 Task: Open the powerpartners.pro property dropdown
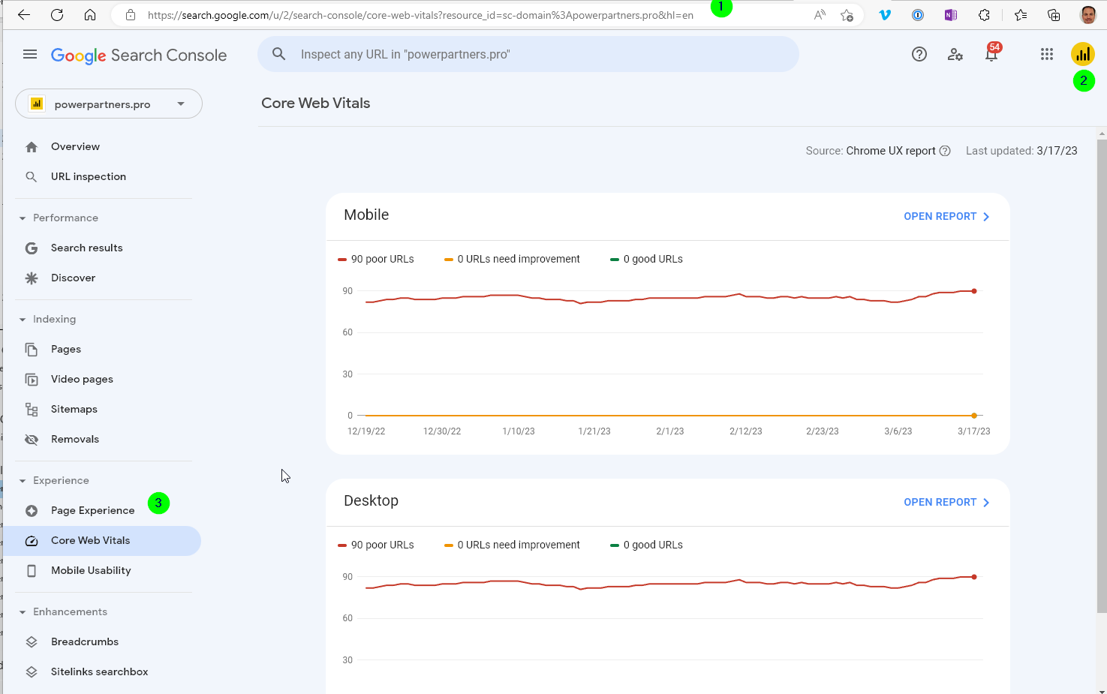109,104
